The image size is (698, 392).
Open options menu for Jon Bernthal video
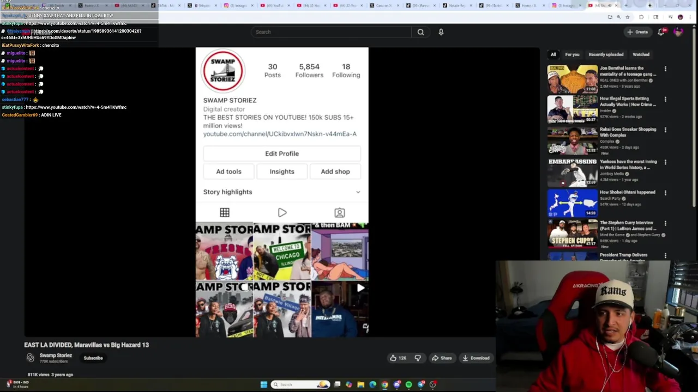tap(665, 69)
